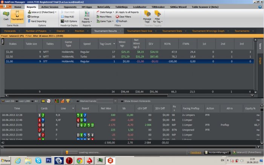Select Last 1,000 hands option
Viewport: 264px width, 165px height.
[x=23, y=101]
